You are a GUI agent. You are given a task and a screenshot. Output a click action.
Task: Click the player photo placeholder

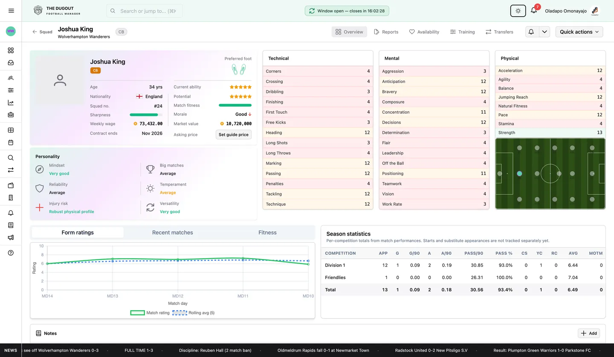click(x=60, y=80)
